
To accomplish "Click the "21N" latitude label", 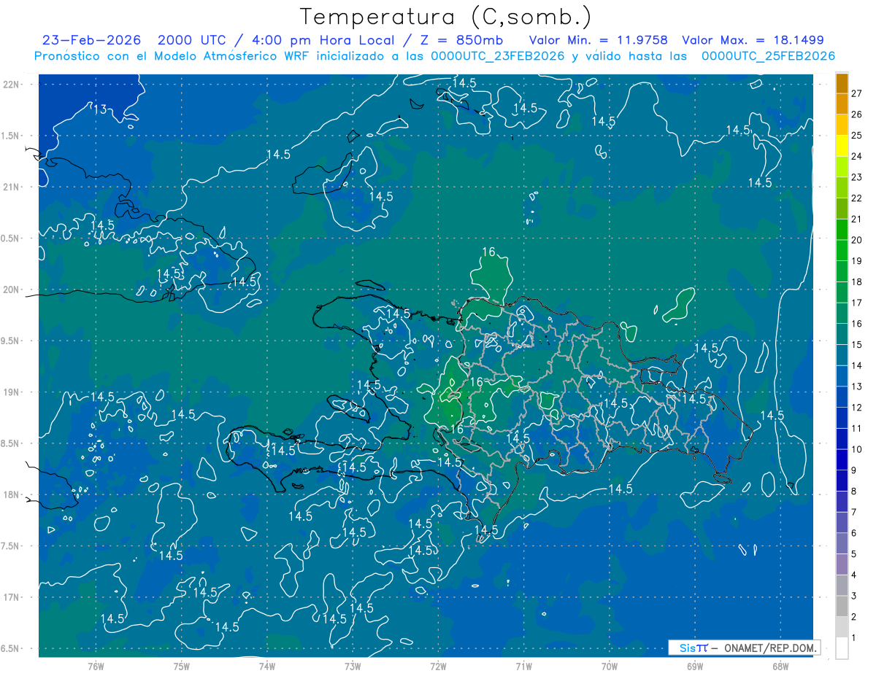I will point(10,187).
